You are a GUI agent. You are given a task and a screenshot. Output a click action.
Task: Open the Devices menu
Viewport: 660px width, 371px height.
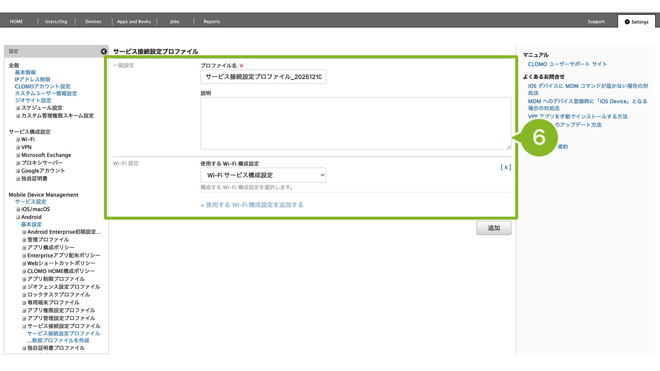[93, 22]
